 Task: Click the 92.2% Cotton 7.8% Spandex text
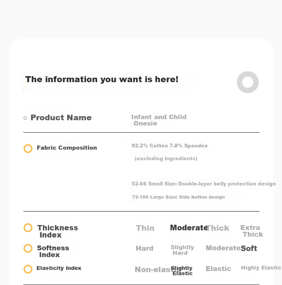[x=170, y=146]
